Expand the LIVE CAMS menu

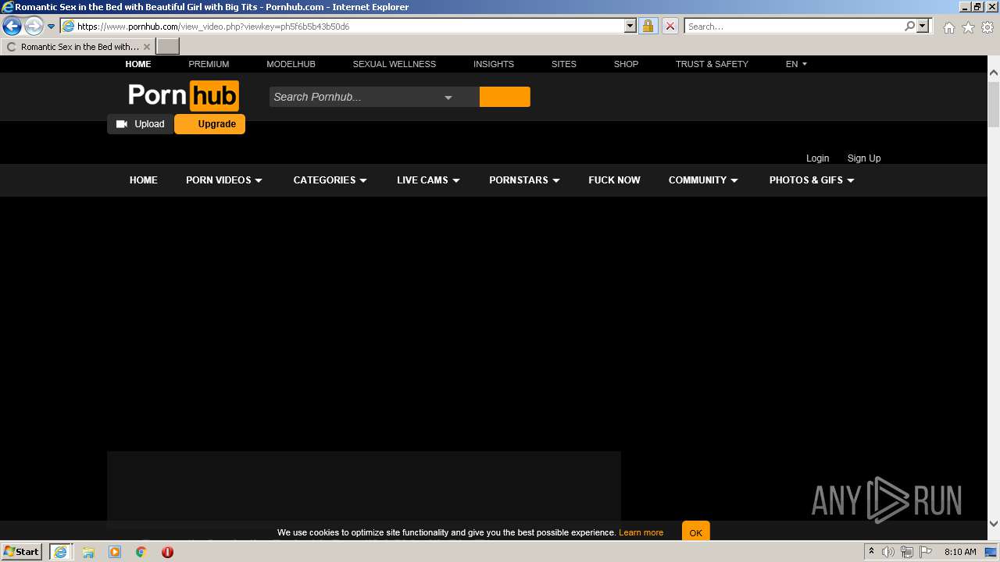(428, 180)
